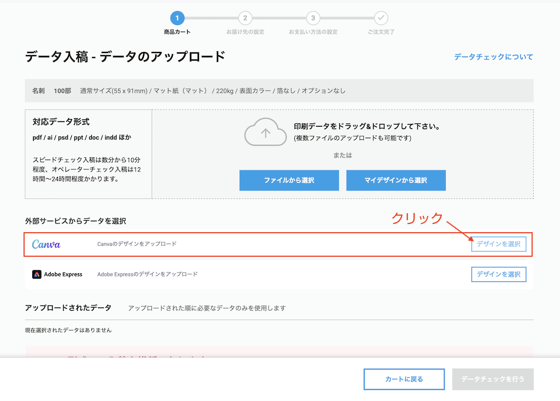Viewport: 560px width, 401px height.
Task: Select the step 1 商品カート circle icon
Action: pos(177,17)
